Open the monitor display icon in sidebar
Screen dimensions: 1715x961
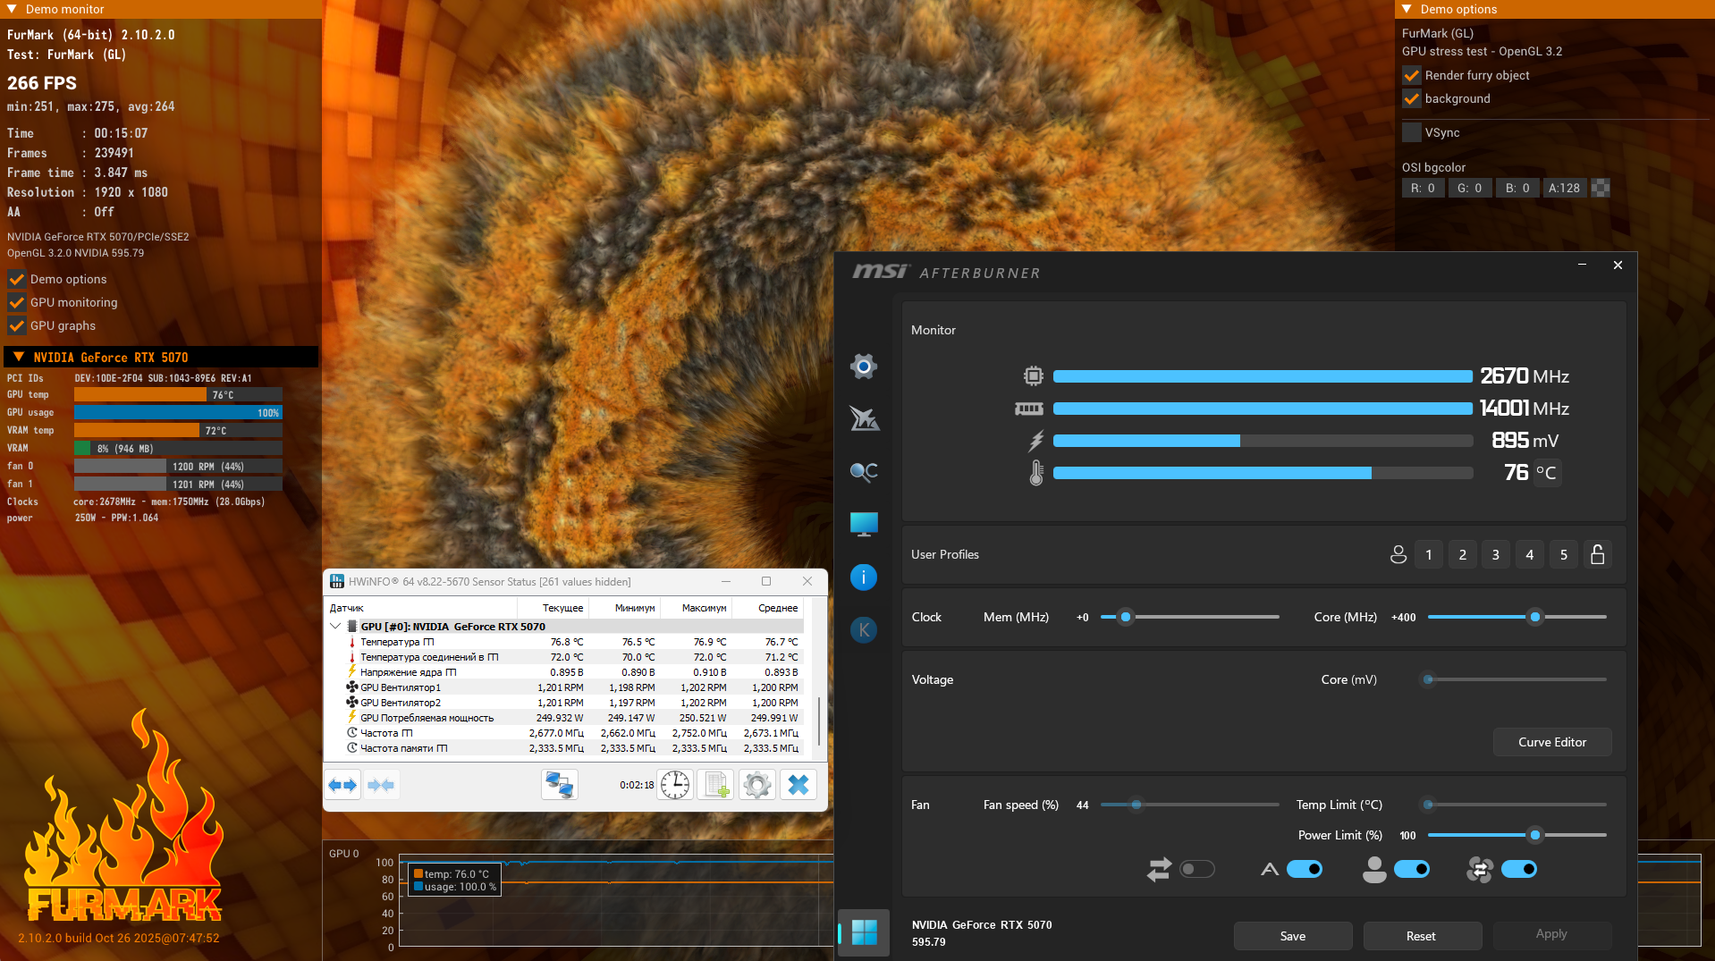pos(864,524)
